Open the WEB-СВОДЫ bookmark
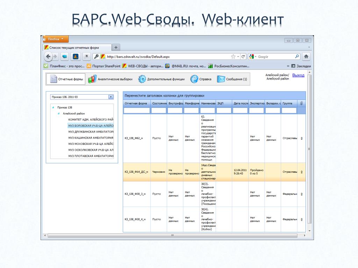This screenshot has width=358, height=268. coord(143,66)
